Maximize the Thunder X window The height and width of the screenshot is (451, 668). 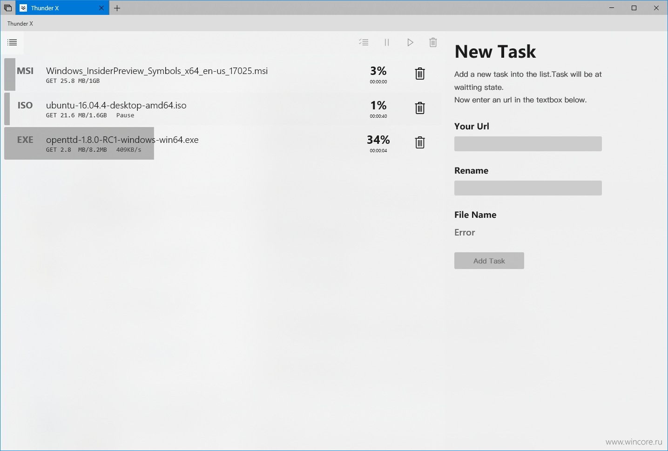634,8
